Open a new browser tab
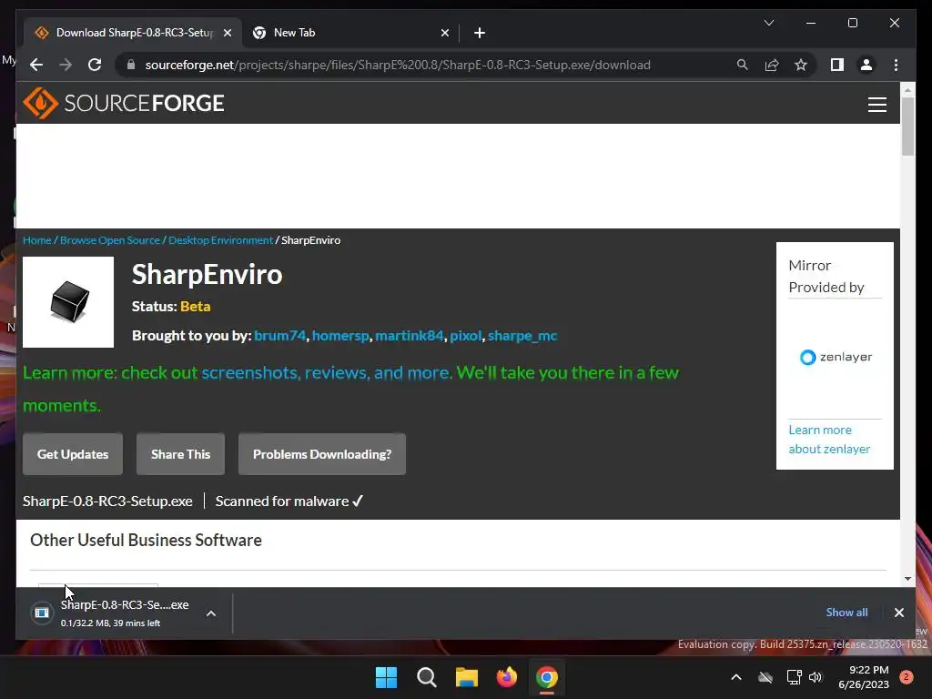Viewport: 932px width, 699px height. [x=480, y=33]
